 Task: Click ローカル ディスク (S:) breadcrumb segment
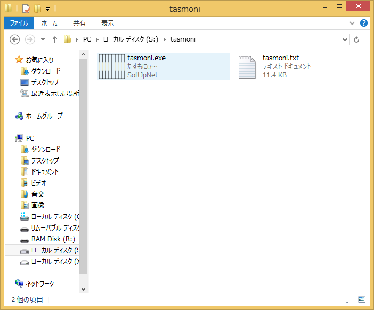pos(131,39)
